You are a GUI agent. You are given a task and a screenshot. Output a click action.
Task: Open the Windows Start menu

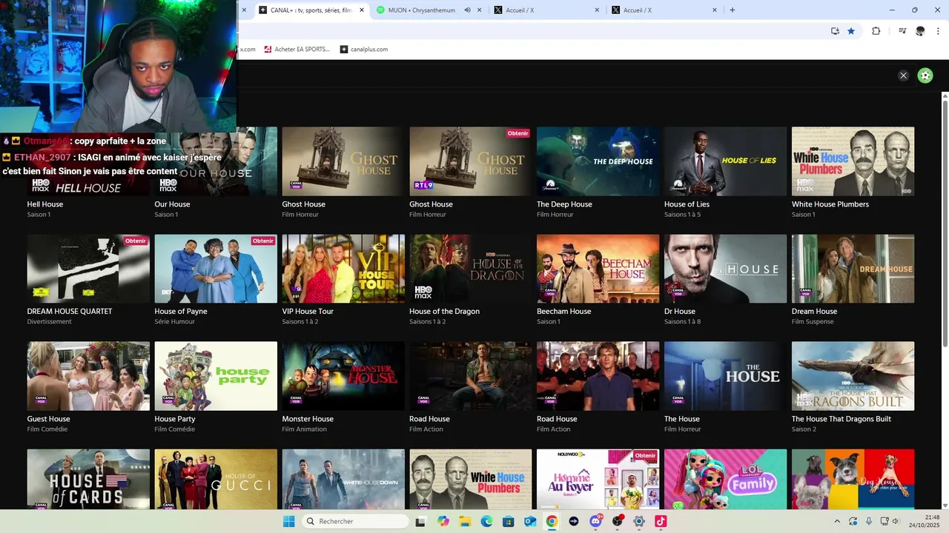click(288, 521)
